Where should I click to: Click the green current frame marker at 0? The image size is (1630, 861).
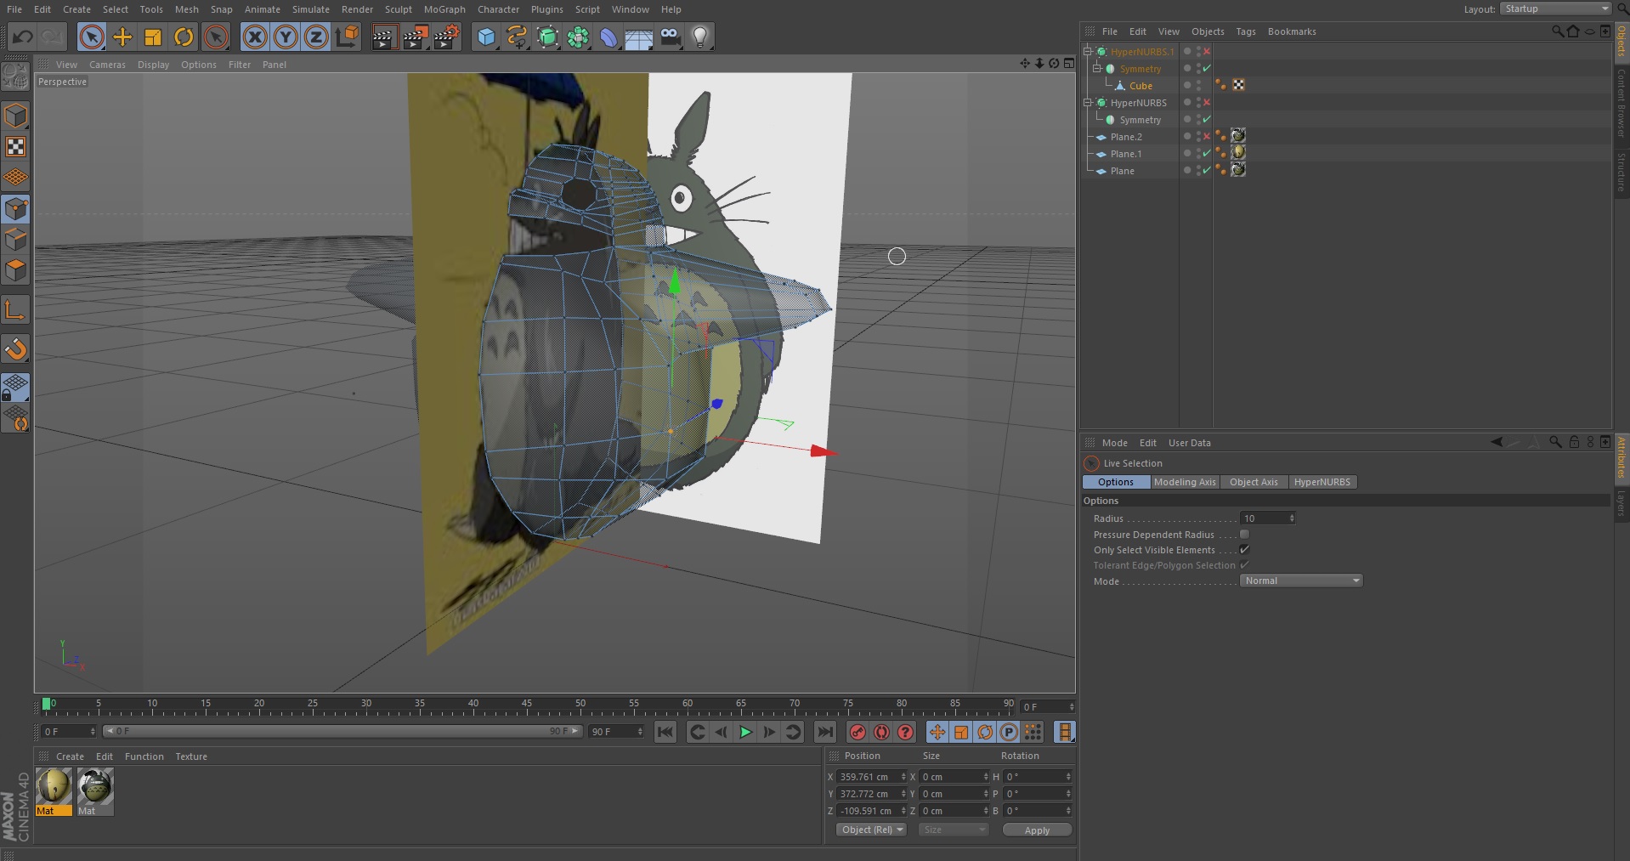[47, 704]
